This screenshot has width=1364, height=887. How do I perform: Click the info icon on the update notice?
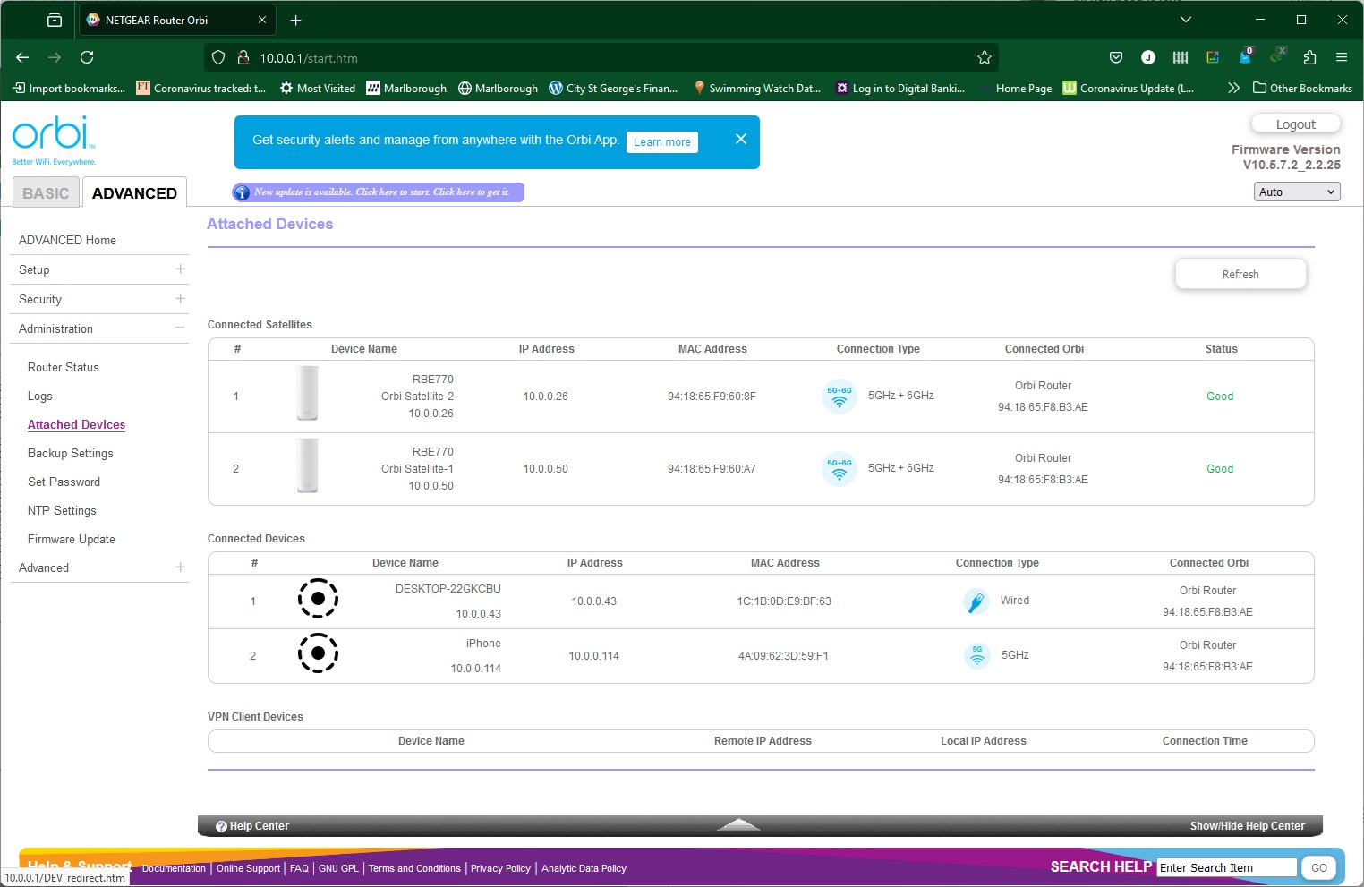pyautogui.click(x=242, y=192)
